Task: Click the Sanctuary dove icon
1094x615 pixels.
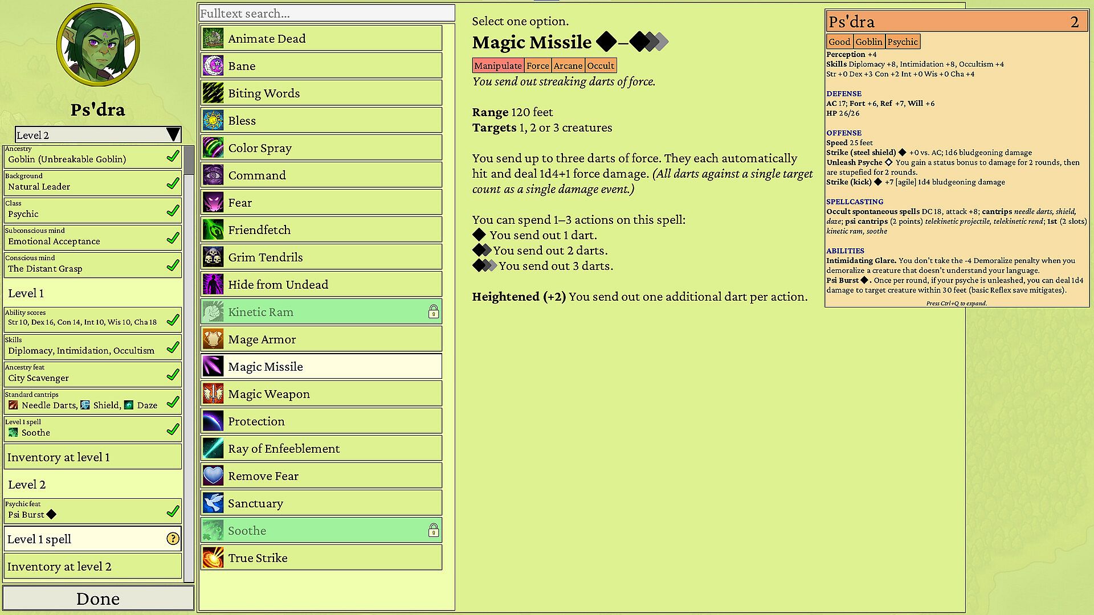Action: pyautogui.click(x=213, y=503)
